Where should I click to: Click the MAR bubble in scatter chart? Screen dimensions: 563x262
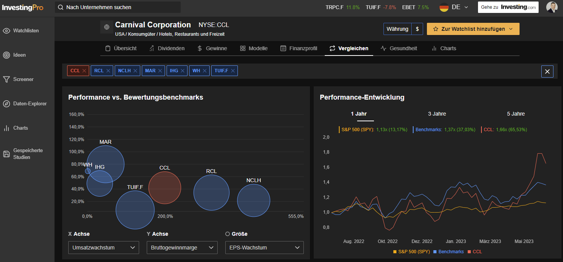(106, 164)
